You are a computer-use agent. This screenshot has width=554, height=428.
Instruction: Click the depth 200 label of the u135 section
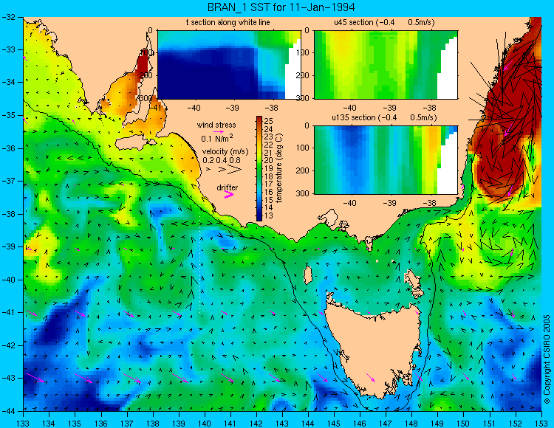pyautogui.click(x=303, y=170)
